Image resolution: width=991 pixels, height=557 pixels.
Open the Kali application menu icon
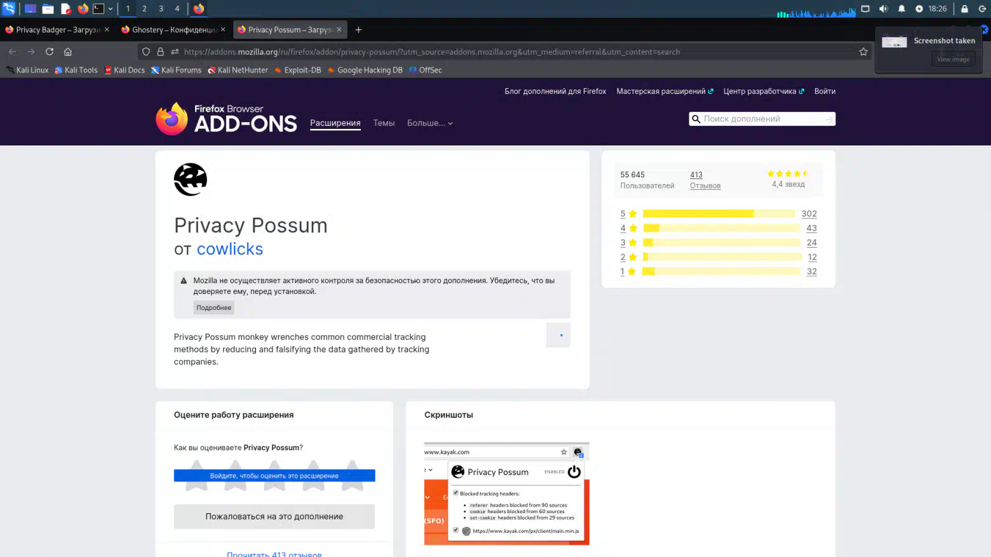(x=9, y=8)
